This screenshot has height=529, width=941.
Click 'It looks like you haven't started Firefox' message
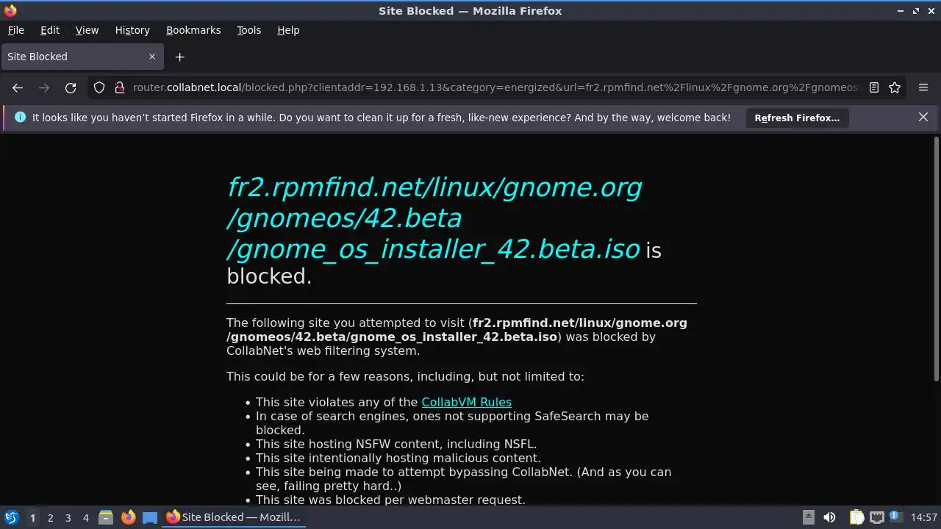click(382, 117)
